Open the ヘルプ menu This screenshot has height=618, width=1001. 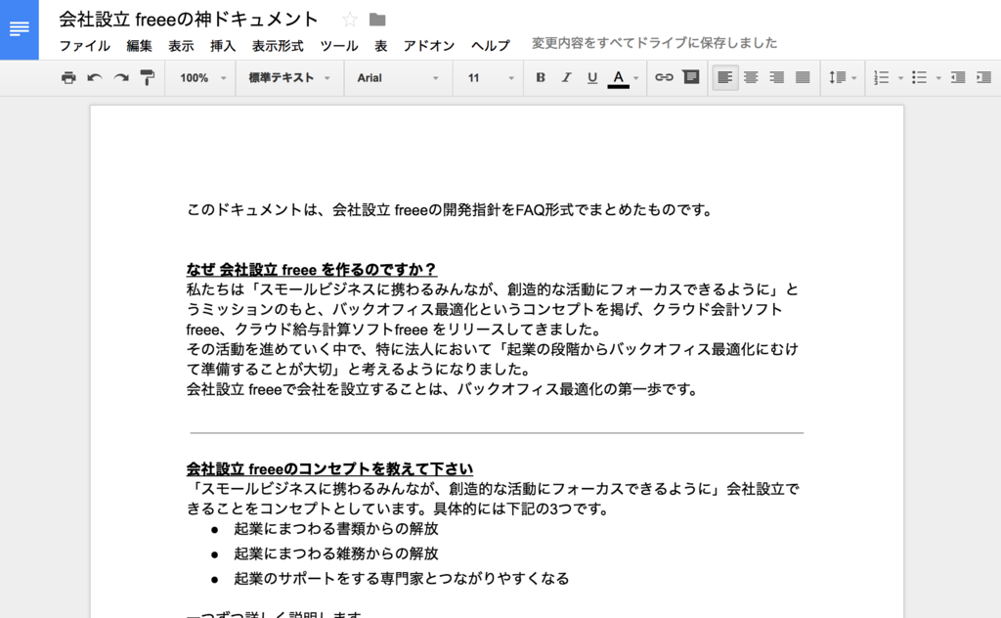pos(491,46)
